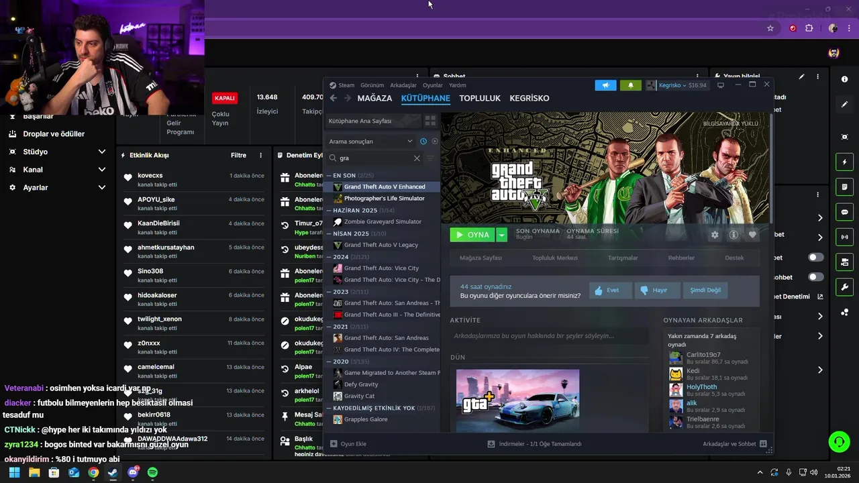Image resolution: width=859 pixels, height=483 pixels.
Task: Bookmark page with Chrome star icon
Action: tap(770, 28)
